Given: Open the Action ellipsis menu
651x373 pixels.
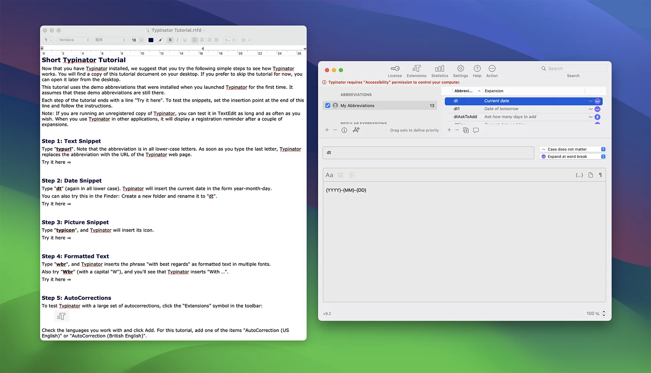Looking at the screenshot, I should tap(492, 71).
